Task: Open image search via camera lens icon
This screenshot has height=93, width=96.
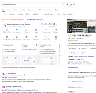Action: coord(71,5)
